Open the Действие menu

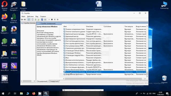30,17
